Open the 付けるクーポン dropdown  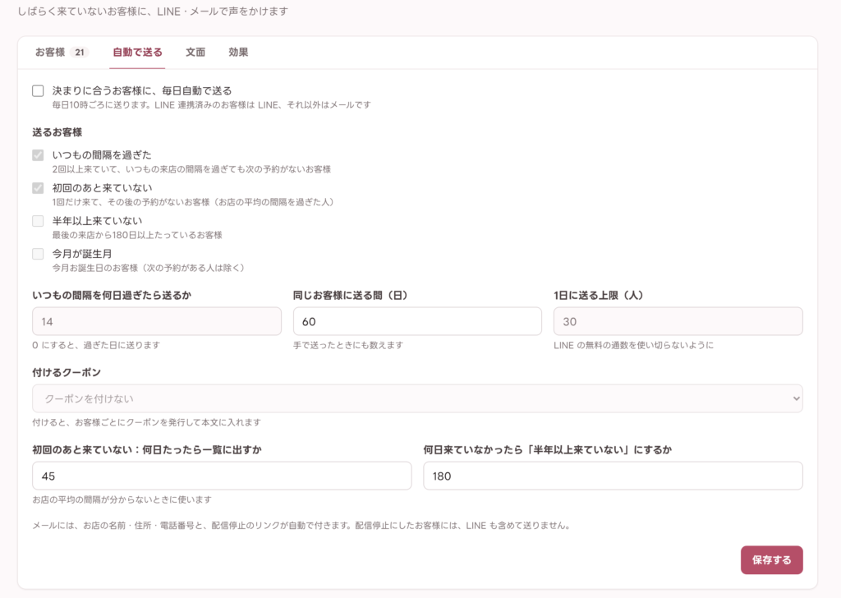coord(417,398)
